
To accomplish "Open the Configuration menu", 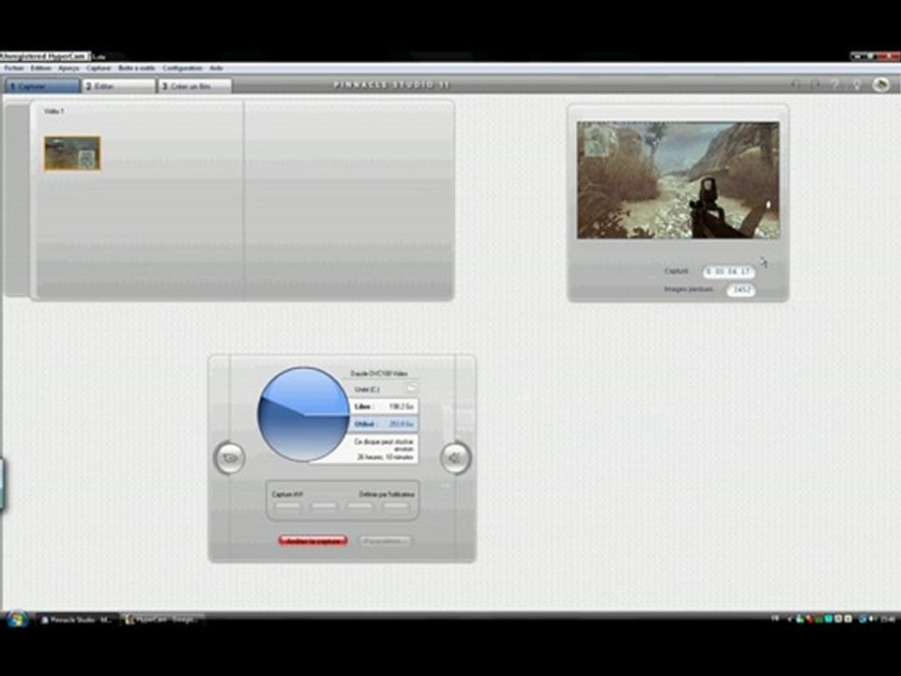I will [x=182, y=69].
